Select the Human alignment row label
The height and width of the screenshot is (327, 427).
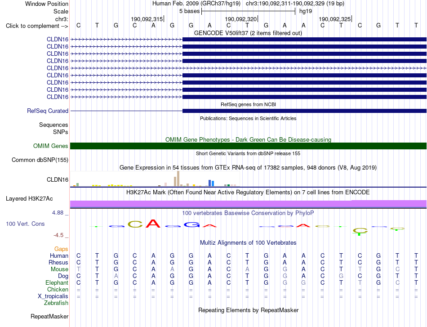59,255
